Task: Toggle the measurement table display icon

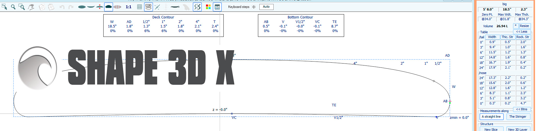Action: click(x=148, y=7)
